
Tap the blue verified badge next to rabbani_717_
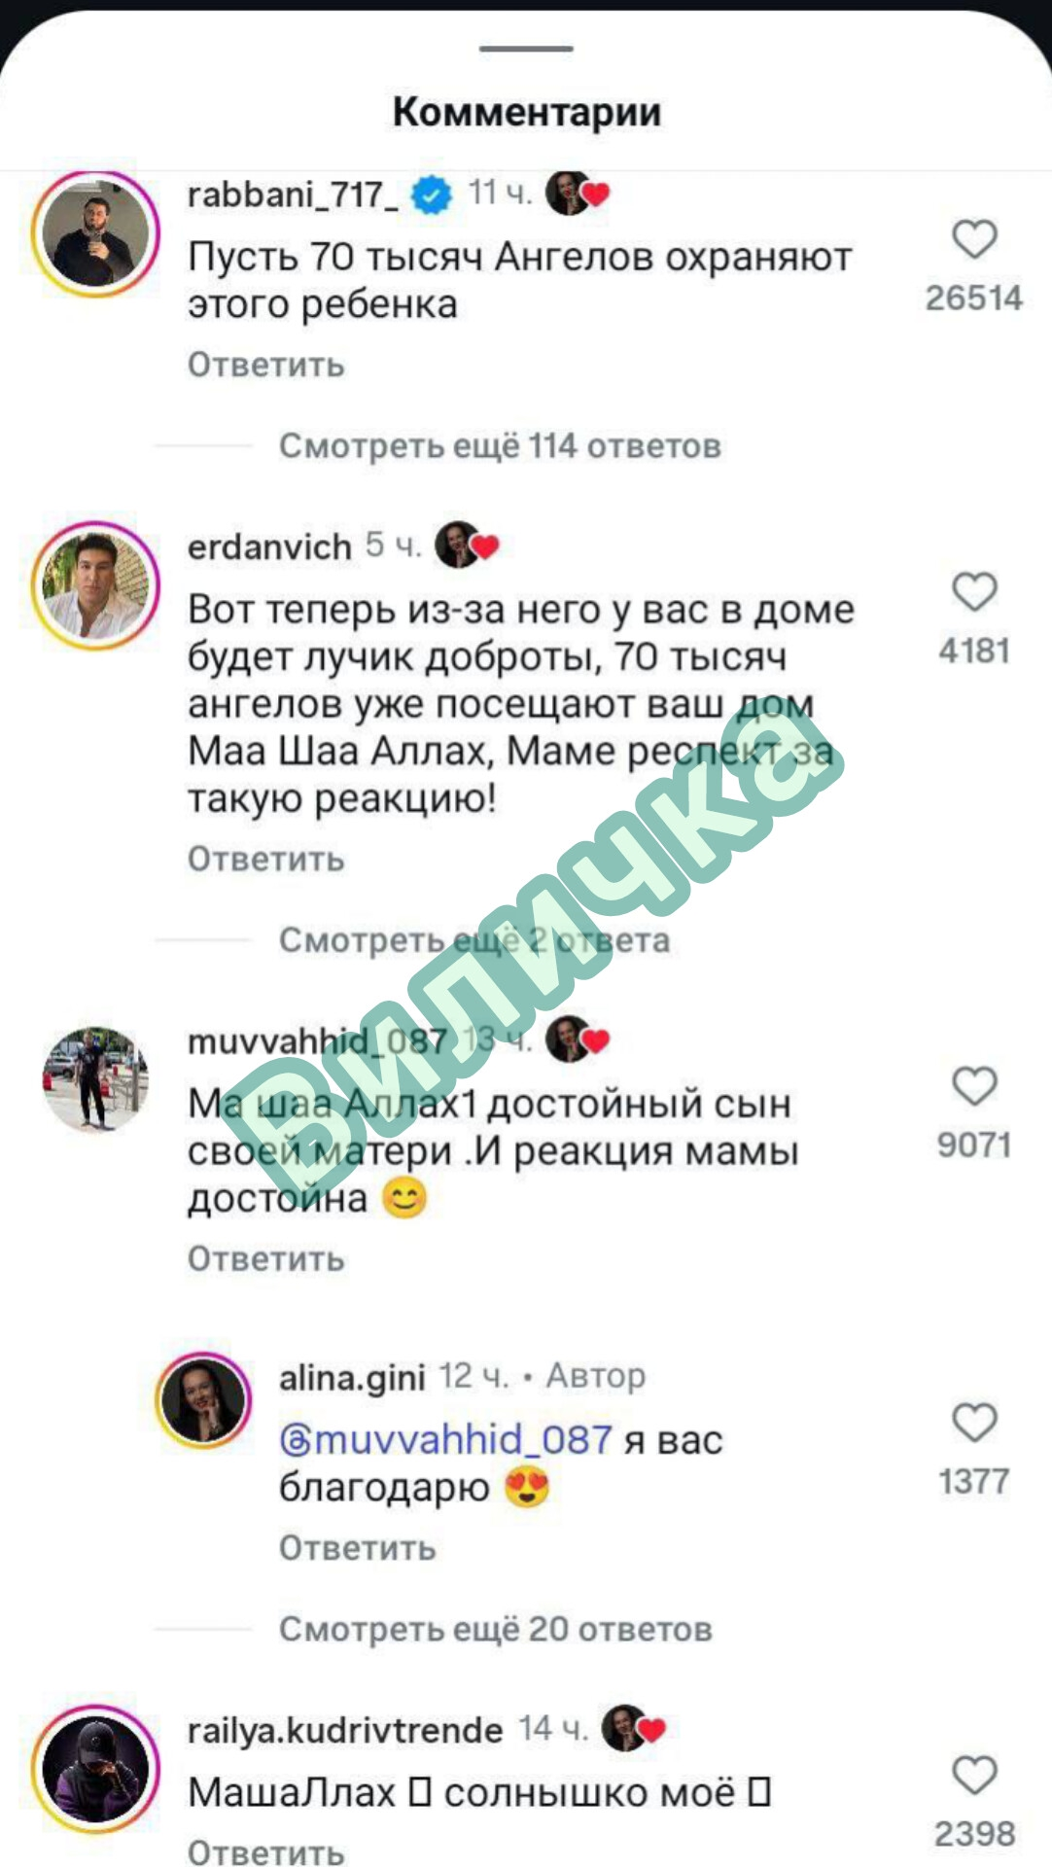pos(432,194)
